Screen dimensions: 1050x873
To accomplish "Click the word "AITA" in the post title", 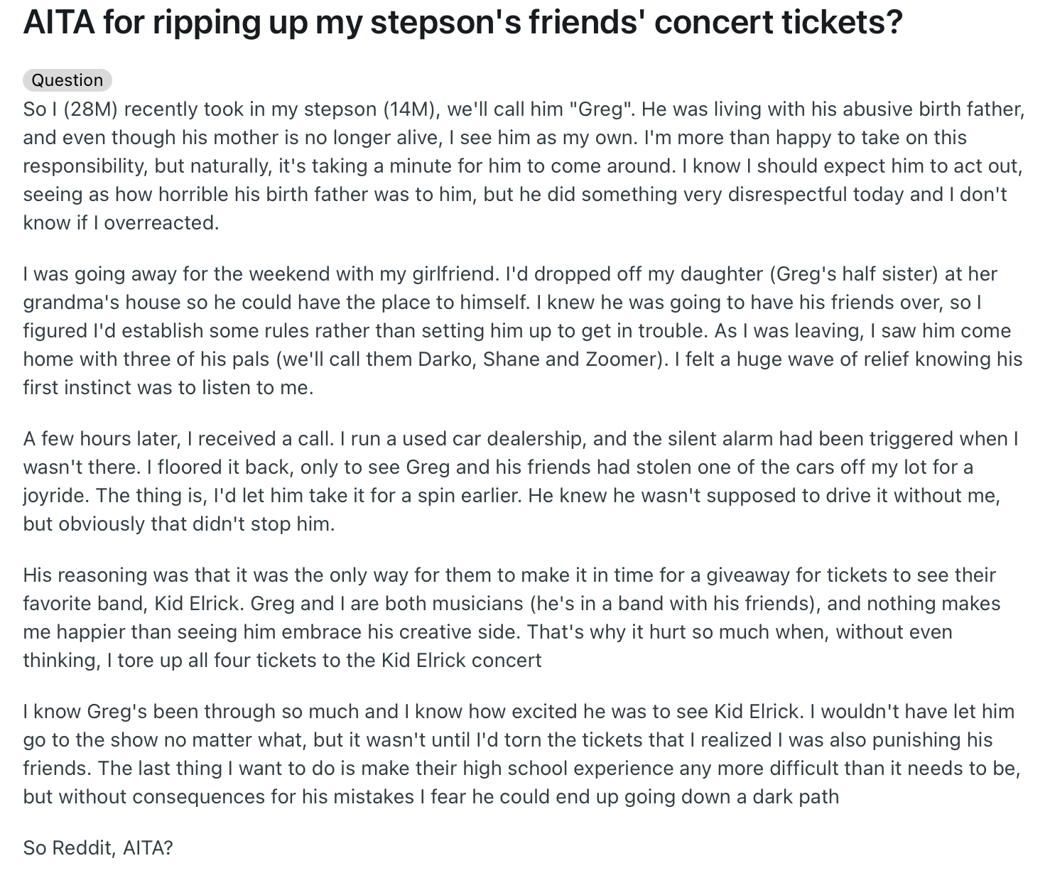I will pos(58,23).
